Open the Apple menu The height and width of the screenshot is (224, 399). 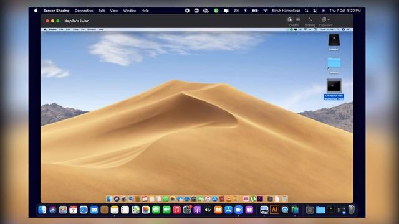point(36,11)
